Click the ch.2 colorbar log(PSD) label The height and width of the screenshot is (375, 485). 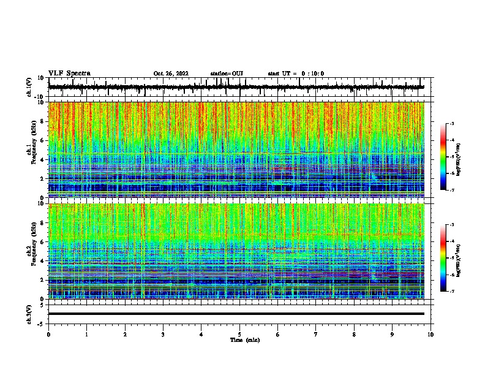(459, 260)
